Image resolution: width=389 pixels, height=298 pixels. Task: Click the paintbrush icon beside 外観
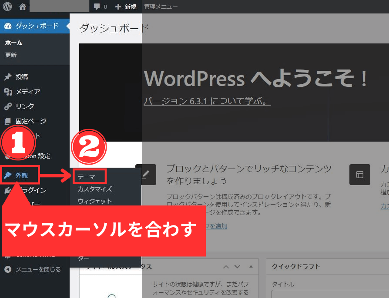[x=8, y=175]
